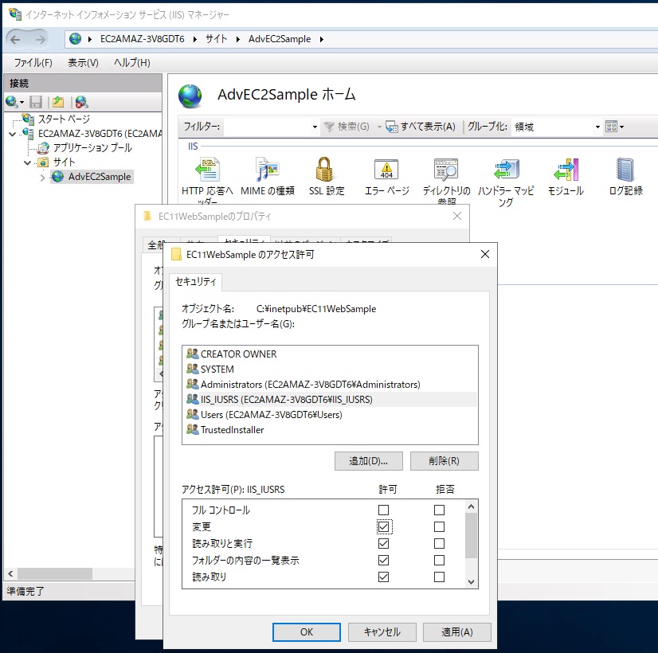This screenshot has width=658, height=653.
Task: Click the back navigation arrow
Action: tap(15, 40)
